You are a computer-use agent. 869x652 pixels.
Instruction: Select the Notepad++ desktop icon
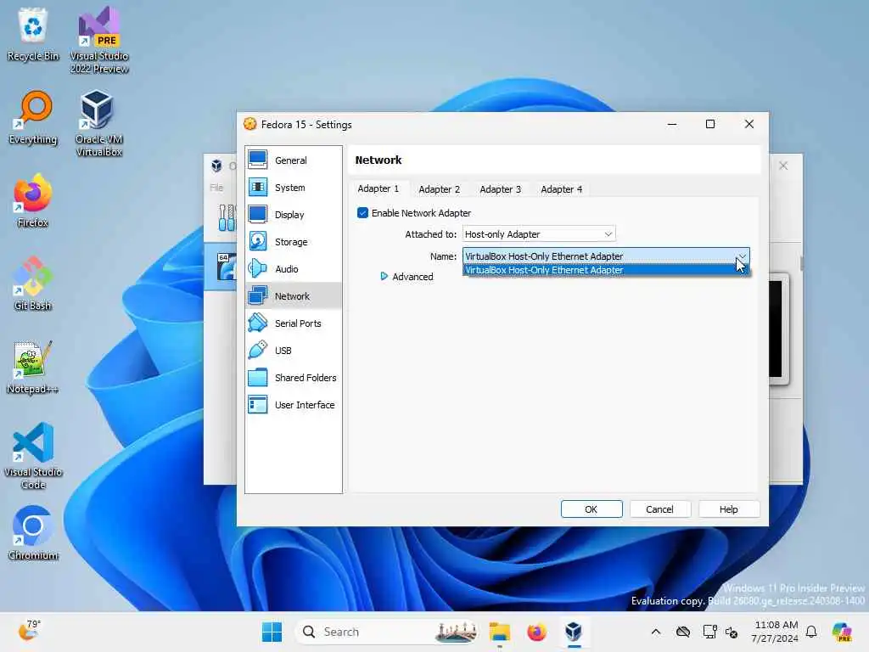pyautogui.click(x=33, y=367)
